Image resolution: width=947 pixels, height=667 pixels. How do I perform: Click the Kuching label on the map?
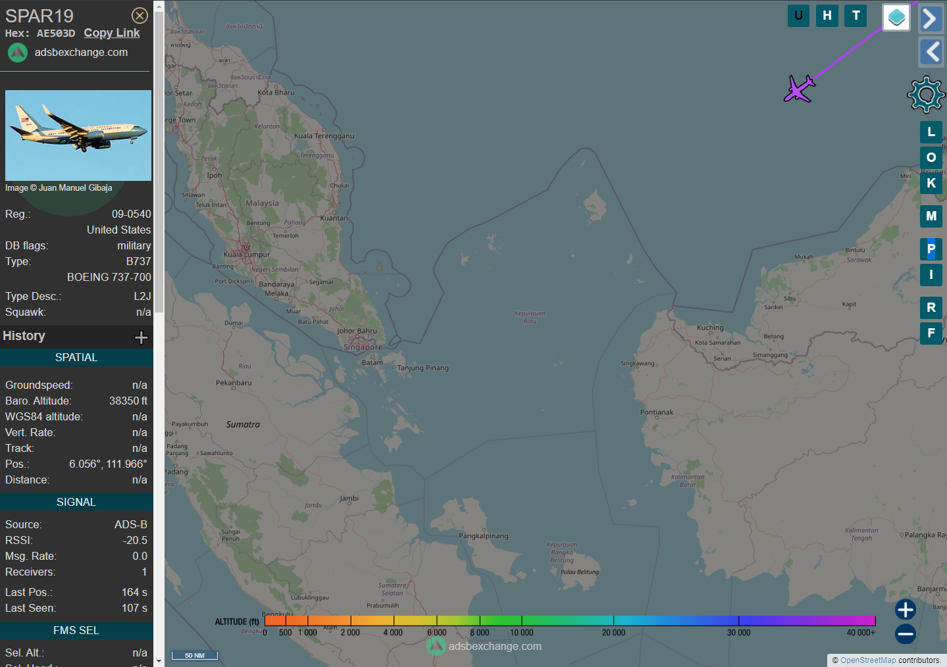tap(710, 328)
